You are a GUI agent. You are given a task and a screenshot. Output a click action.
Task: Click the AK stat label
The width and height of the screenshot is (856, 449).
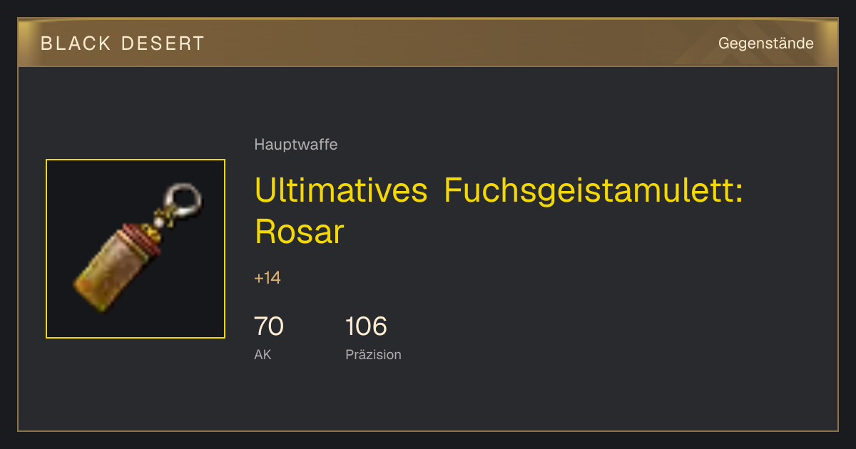(263, 354)
